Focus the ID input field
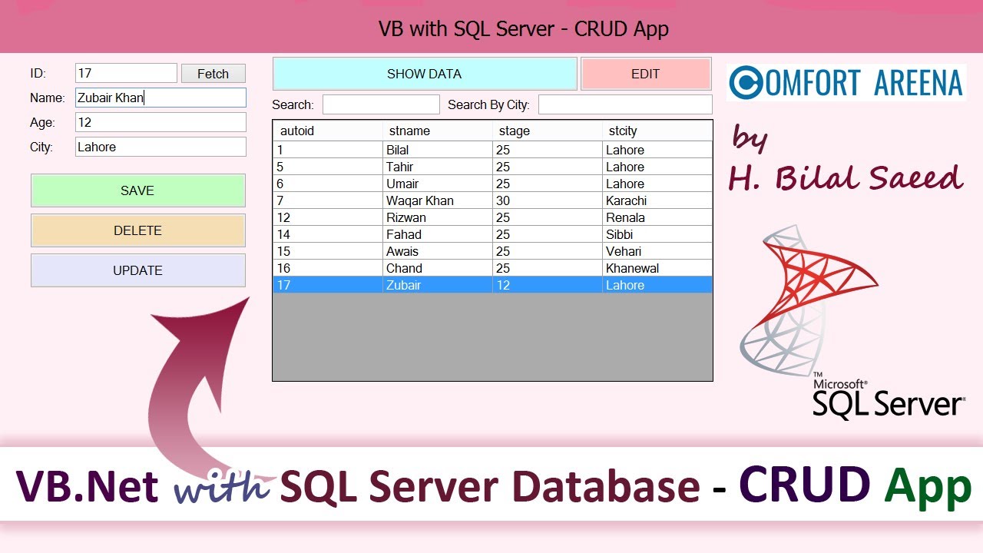Screen dimensions: 983x553 (127, 73)
